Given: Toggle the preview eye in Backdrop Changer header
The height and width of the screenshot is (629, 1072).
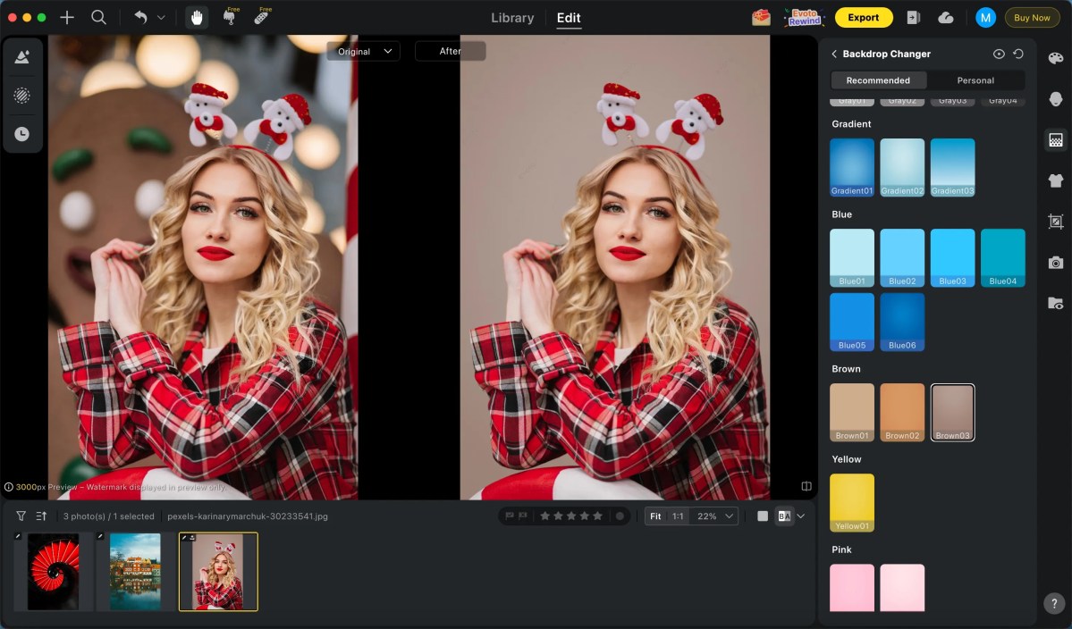Looking at the screenshot, I should (x=1000, y=54).
